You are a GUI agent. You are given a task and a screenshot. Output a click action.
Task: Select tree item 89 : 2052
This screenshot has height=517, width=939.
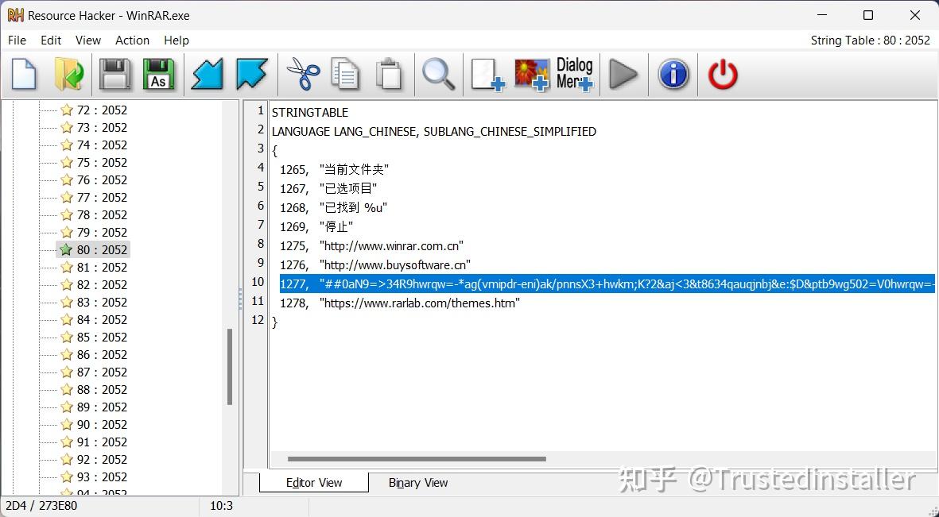click(x=102, y=407)
